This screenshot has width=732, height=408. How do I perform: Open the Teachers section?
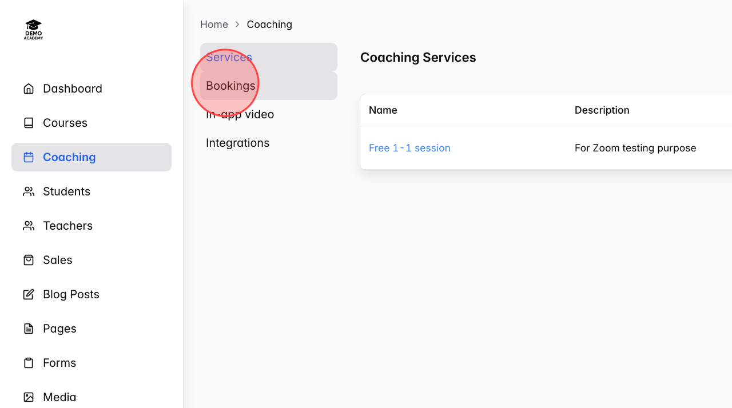tap(91, 226)
